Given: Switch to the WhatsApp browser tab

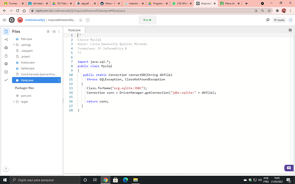Looking at the screenshot, I should click(182, 3).
